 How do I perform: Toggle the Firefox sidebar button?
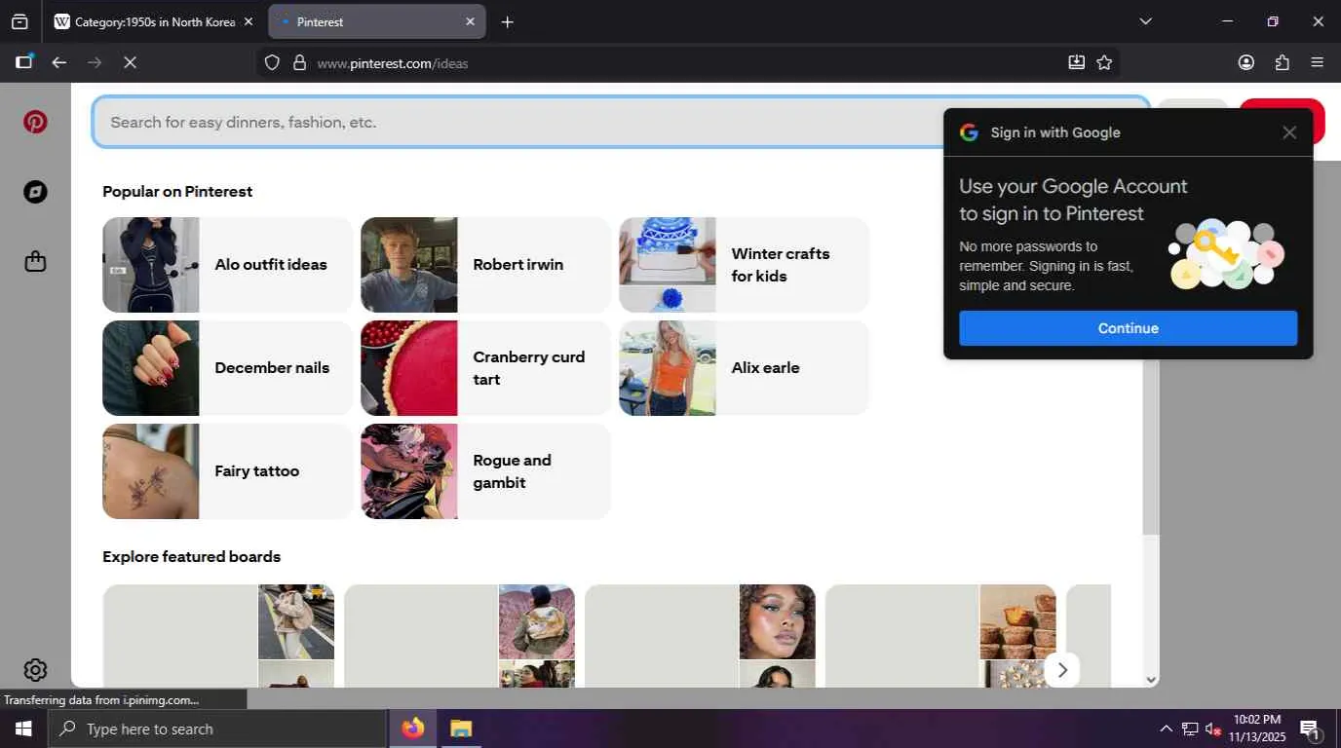[24, 62]
